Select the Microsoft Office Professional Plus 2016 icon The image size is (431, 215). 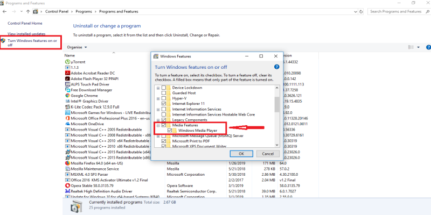[68, 118]
